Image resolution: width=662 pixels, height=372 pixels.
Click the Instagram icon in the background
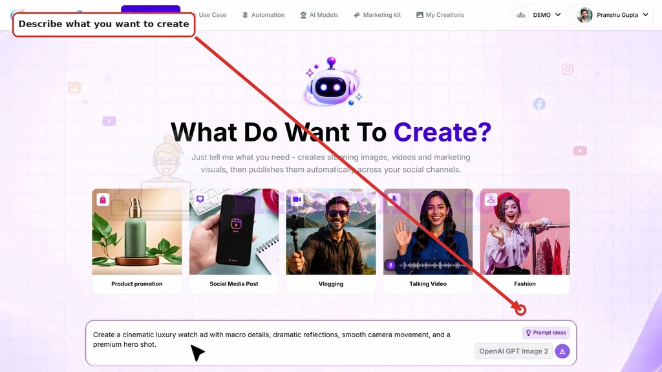coord(568,69)
